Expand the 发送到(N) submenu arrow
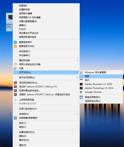 pos(77,114)
